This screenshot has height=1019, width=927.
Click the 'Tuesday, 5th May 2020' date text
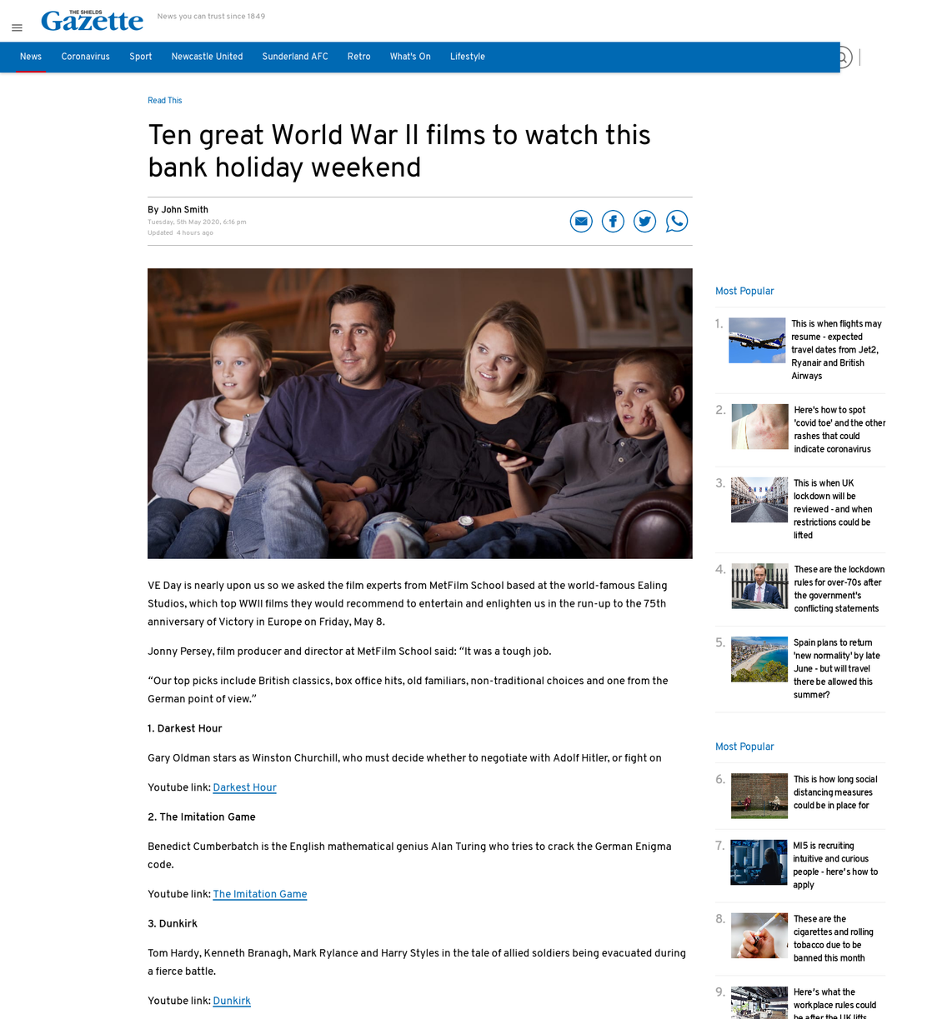(197, 222)
